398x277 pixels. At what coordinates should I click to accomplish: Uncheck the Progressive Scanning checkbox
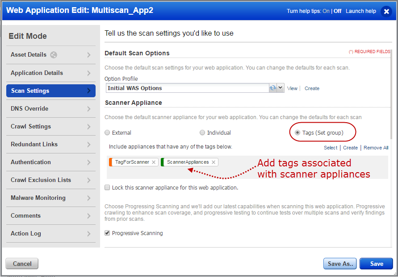(107, 233)
